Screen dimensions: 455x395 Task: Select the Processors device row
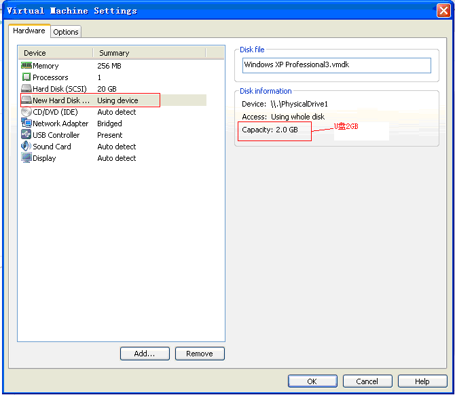coord(113,77)
